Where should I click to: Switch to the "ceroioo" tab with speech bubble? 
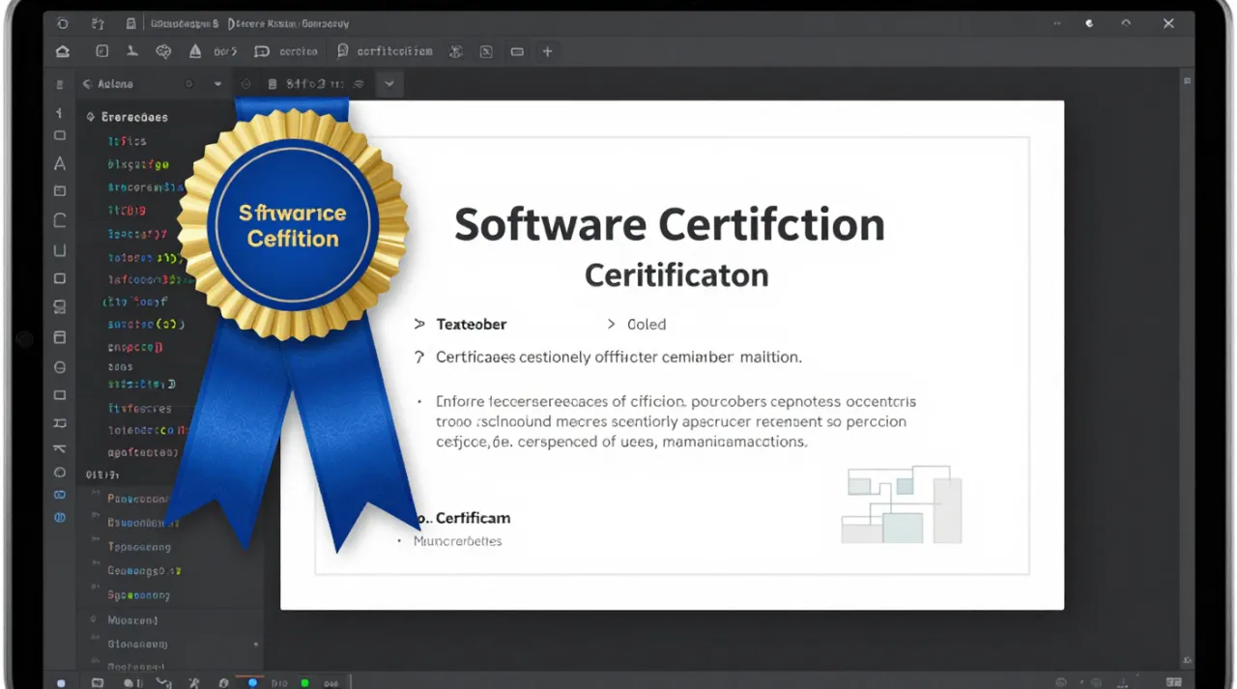pyautogui.click(x=287, y=51)
